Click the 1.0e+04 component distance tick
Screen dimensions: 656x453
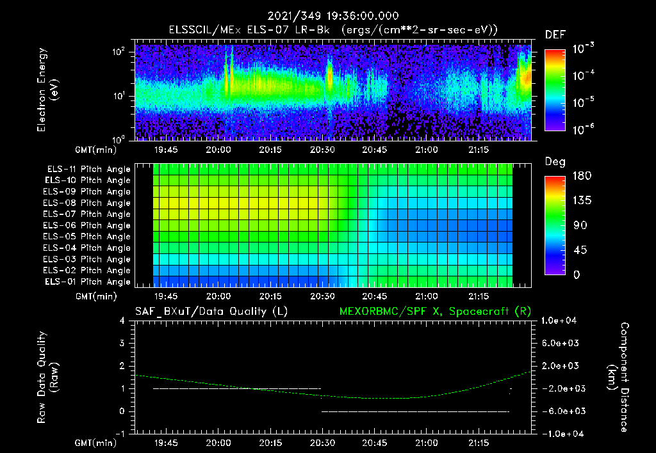[x=559, y=321]
